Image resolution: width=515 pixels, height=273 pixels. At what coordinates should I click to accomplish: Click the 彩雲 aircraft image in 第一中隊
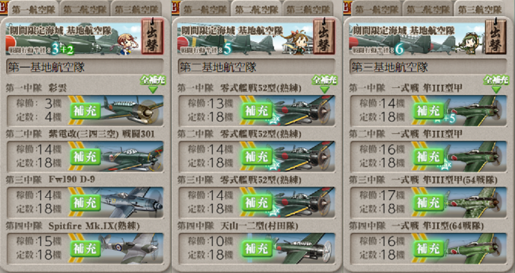131,111
